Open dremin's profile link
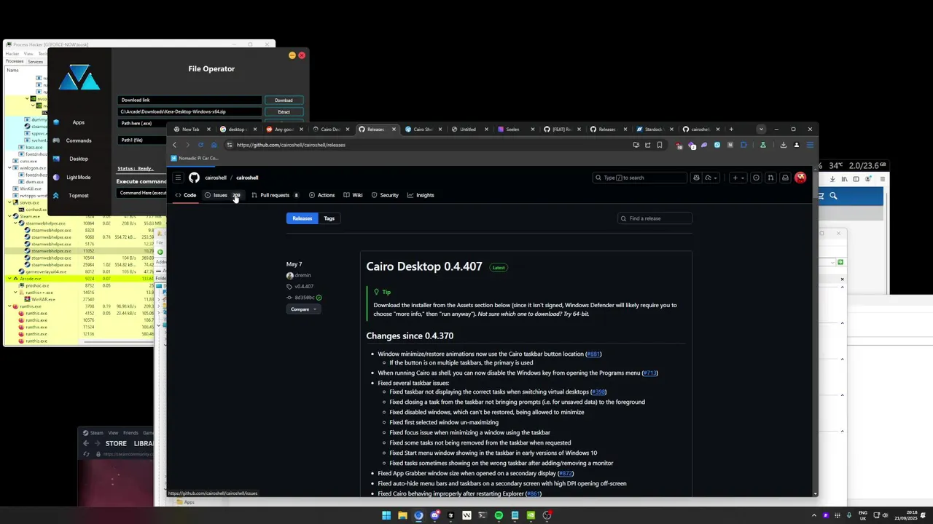 tap(302, 275)
